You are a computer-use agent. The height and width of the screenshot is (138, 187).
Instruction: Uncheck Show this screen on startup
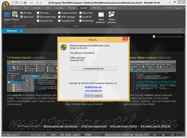(x=154, y=37)
